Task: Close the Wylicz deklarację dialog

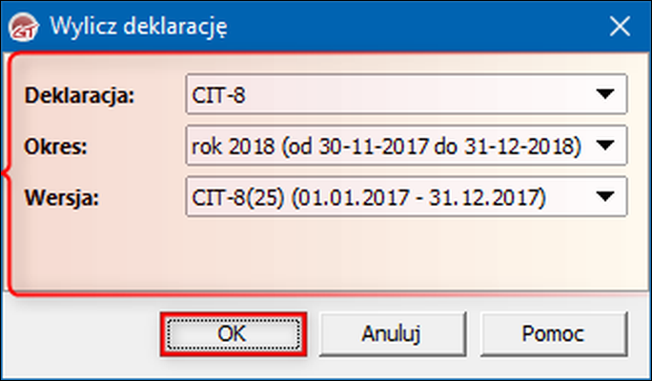Action: [x=620, y=27]
